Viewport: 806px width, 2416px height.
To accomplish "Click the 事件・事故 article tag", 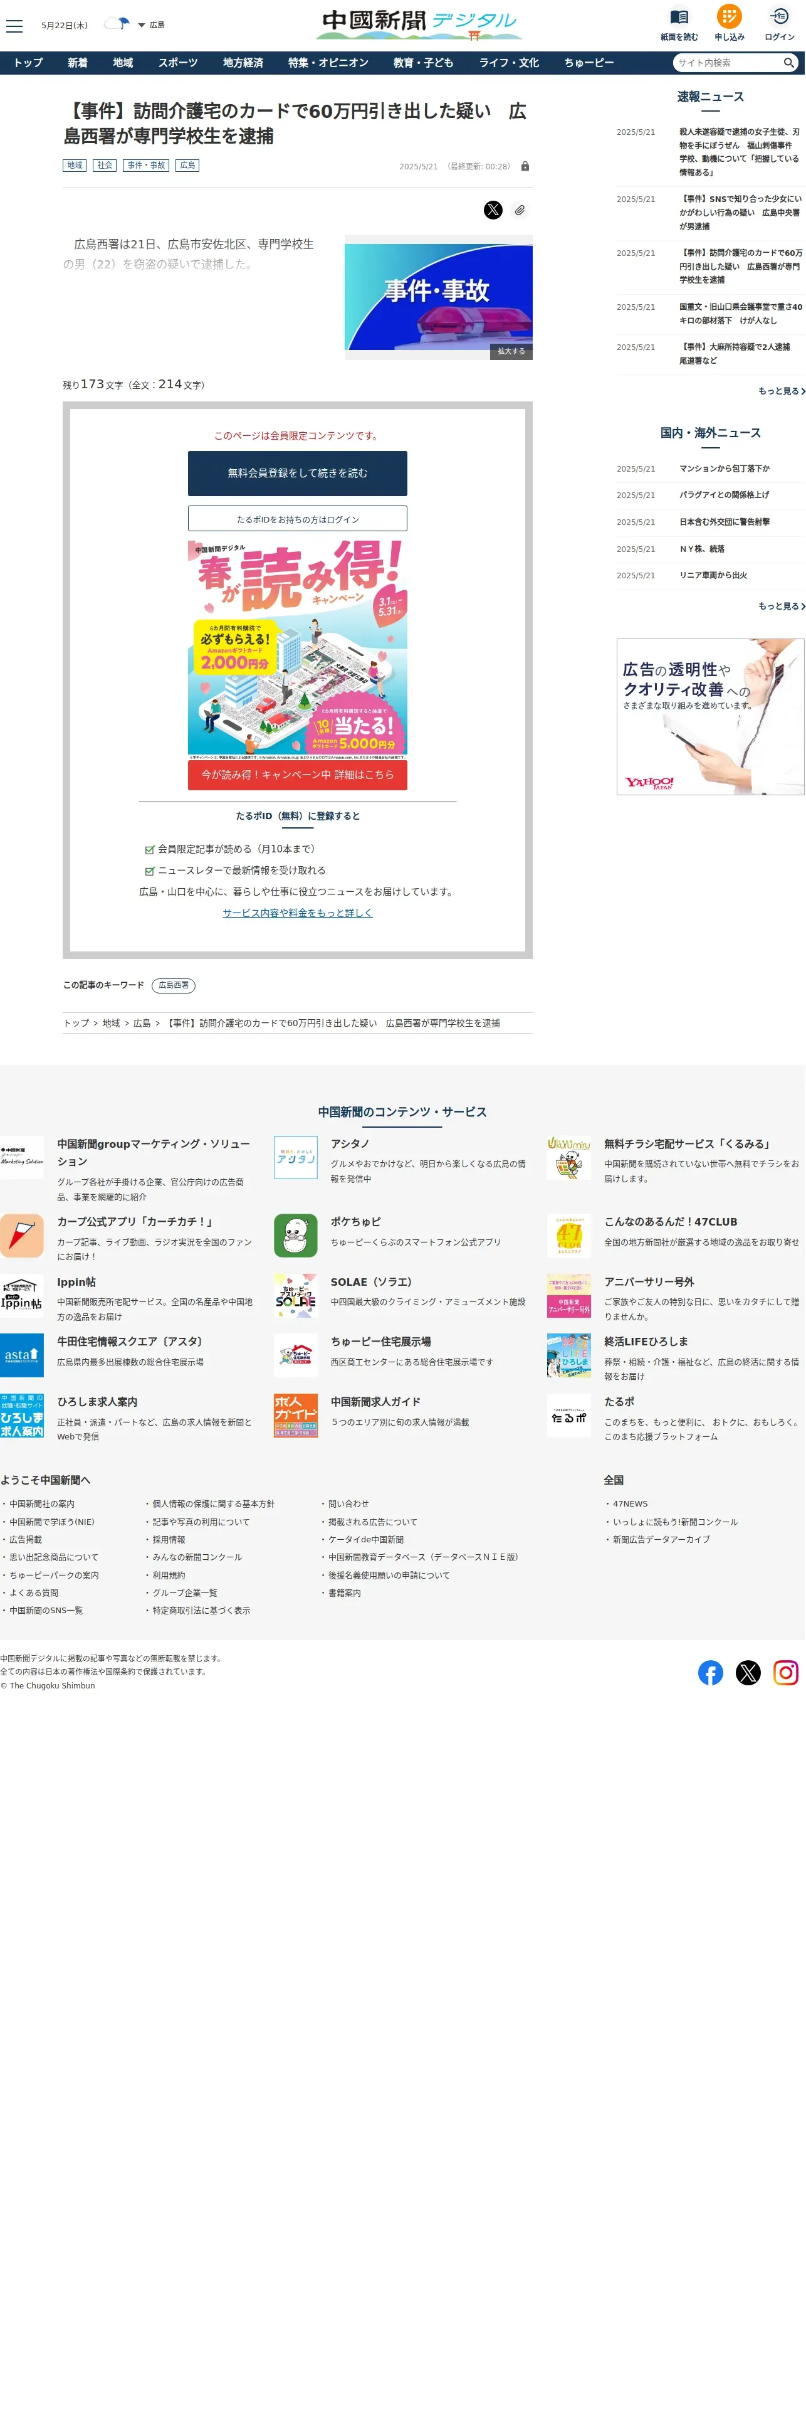I will point(146,165).
